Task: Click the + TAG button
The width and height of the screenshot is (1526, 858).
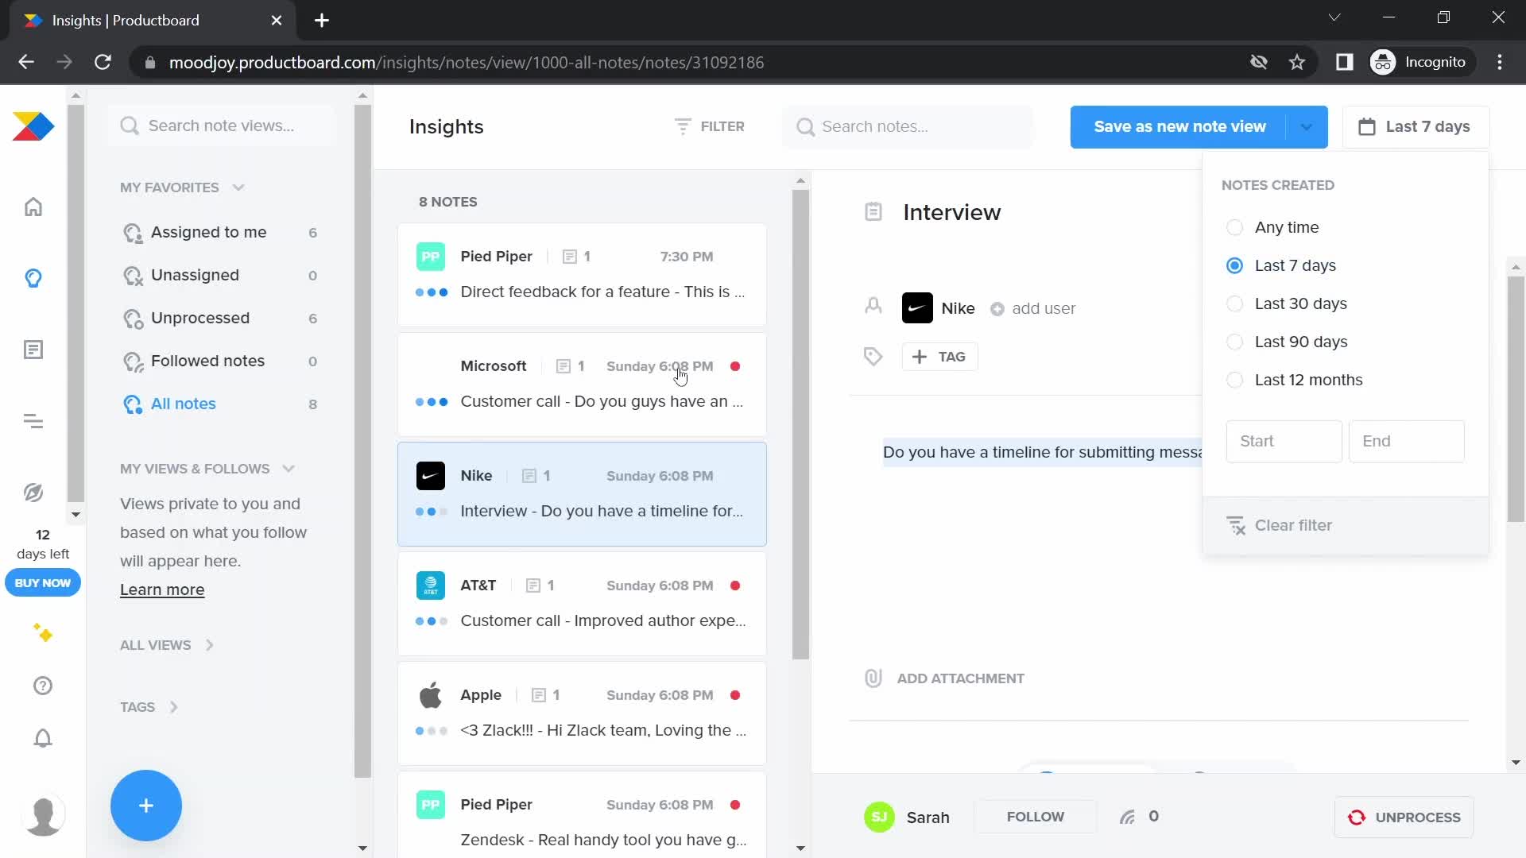Action: (x=939, y=357)
